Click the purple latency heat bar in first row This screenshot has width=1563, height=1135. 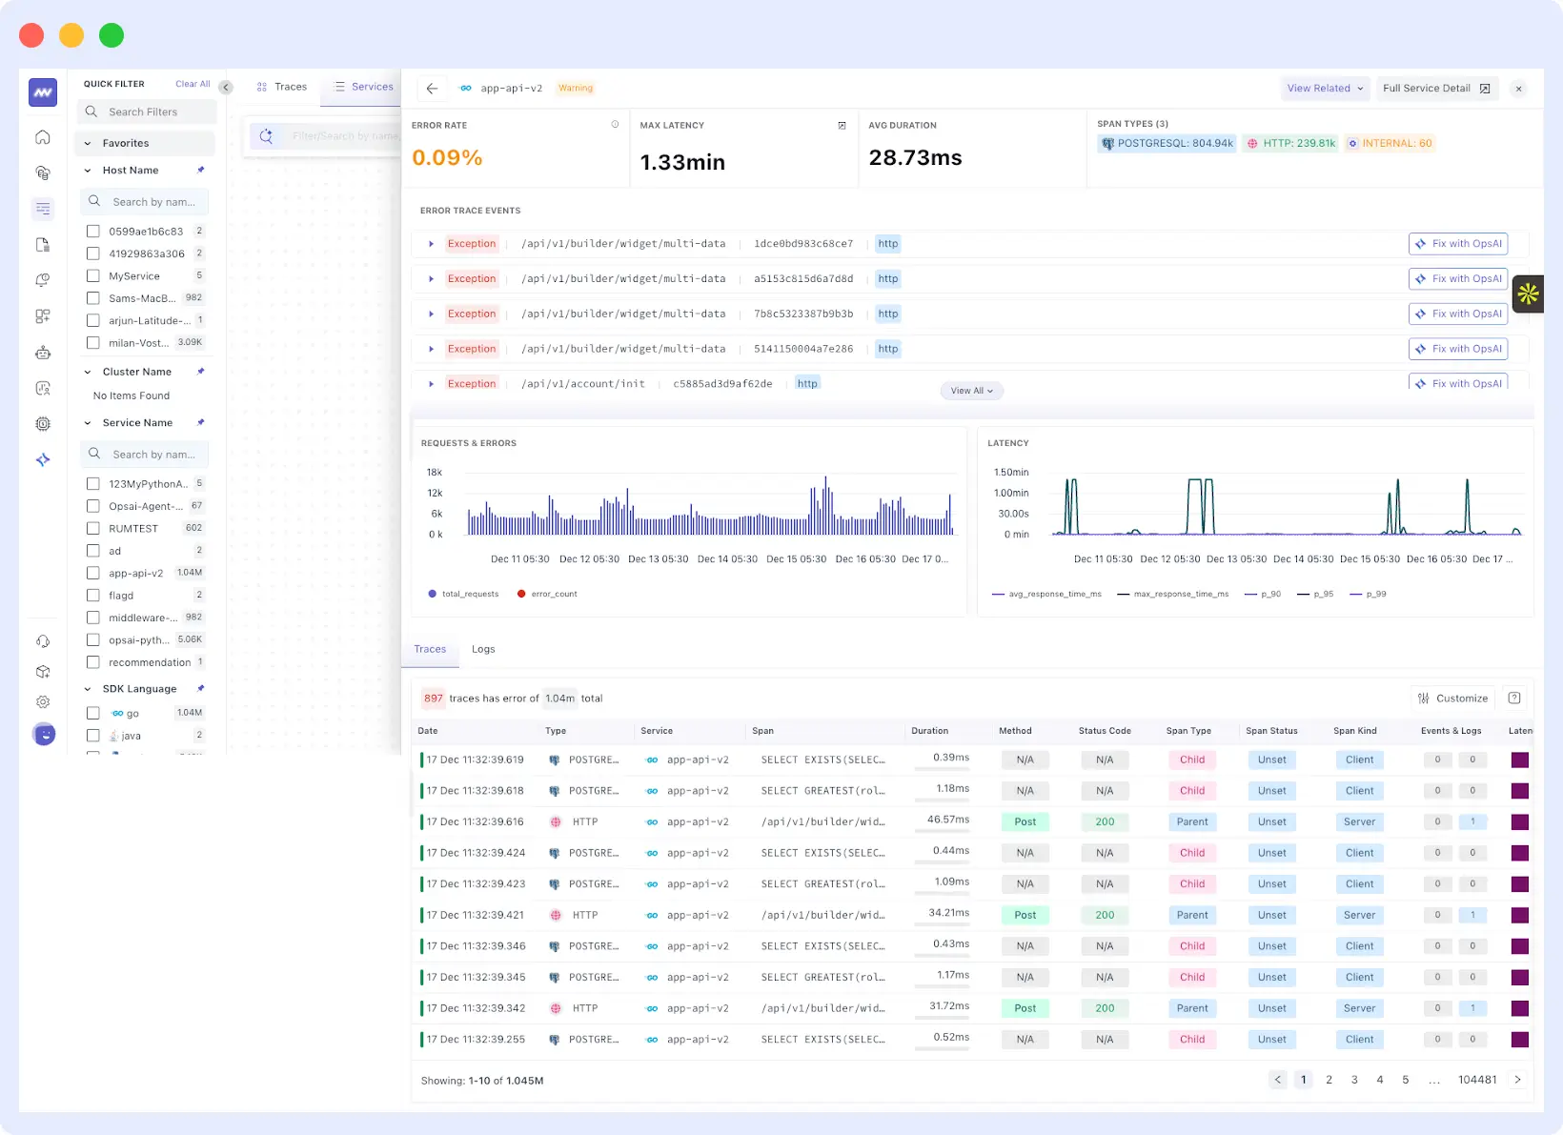pos(1519,760)
